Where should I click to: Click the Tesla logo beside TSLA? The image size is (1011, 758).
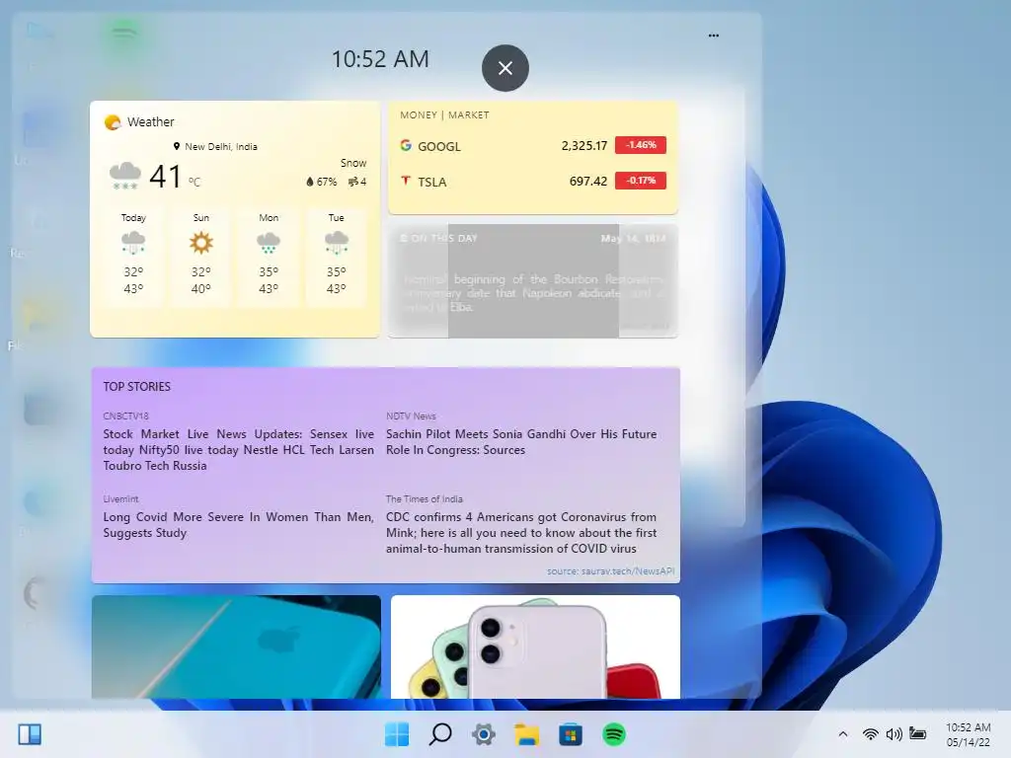click(x=406, y=181)
